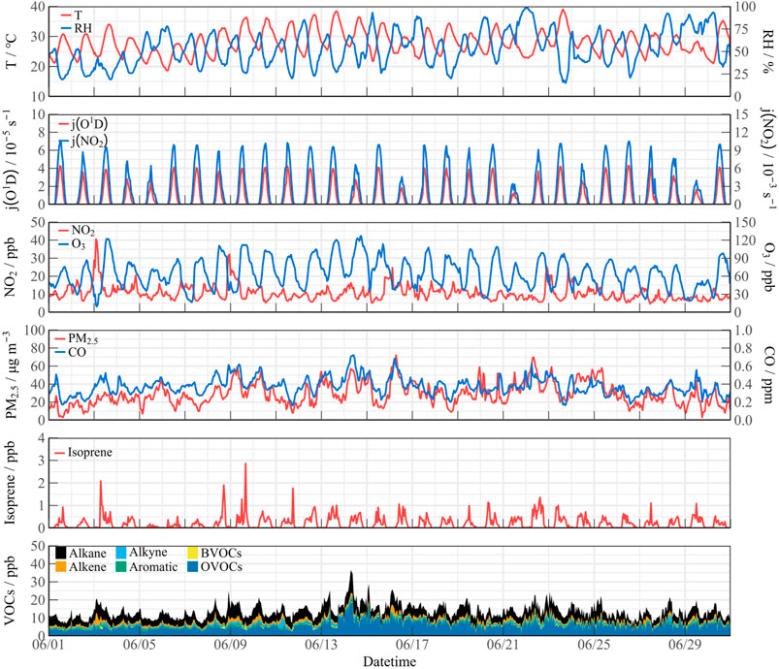Click the VOCs peak after 06/13
Image resolution: width=779 pixels, height=669 pixels.
[351, 573]
